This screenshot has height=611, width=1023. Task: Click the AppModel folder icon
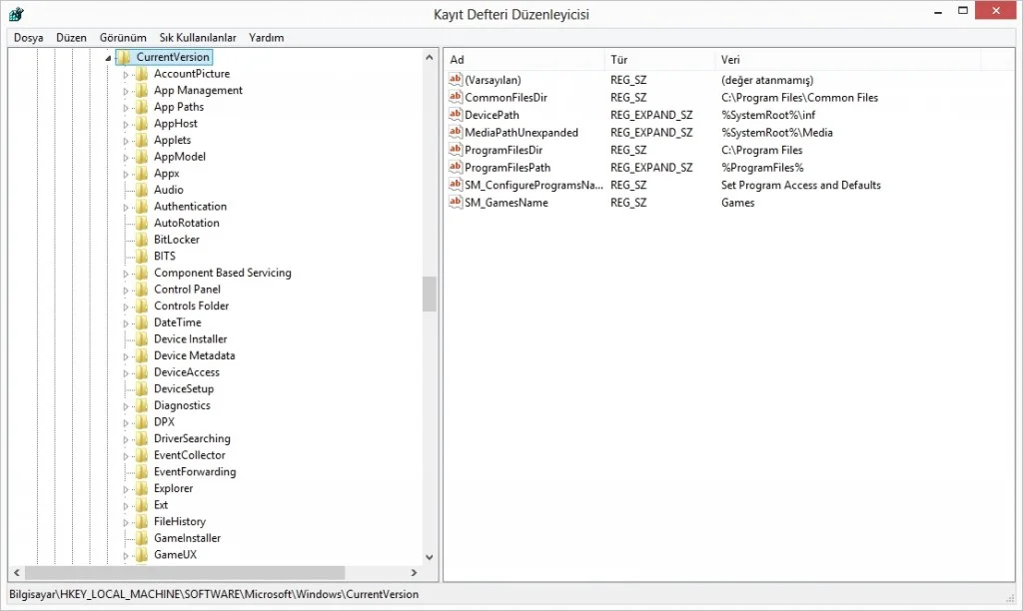coord(142,157)
